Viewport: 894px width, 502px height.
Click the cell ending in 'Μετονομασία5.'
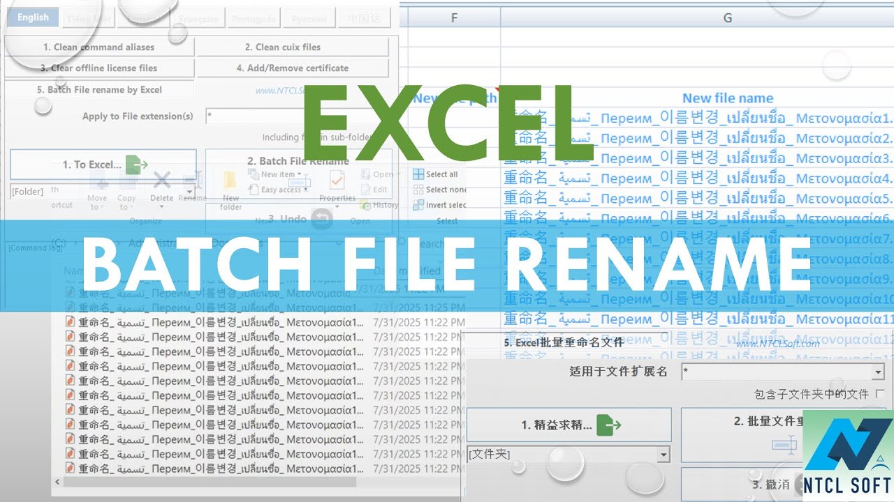click(698, 199)
